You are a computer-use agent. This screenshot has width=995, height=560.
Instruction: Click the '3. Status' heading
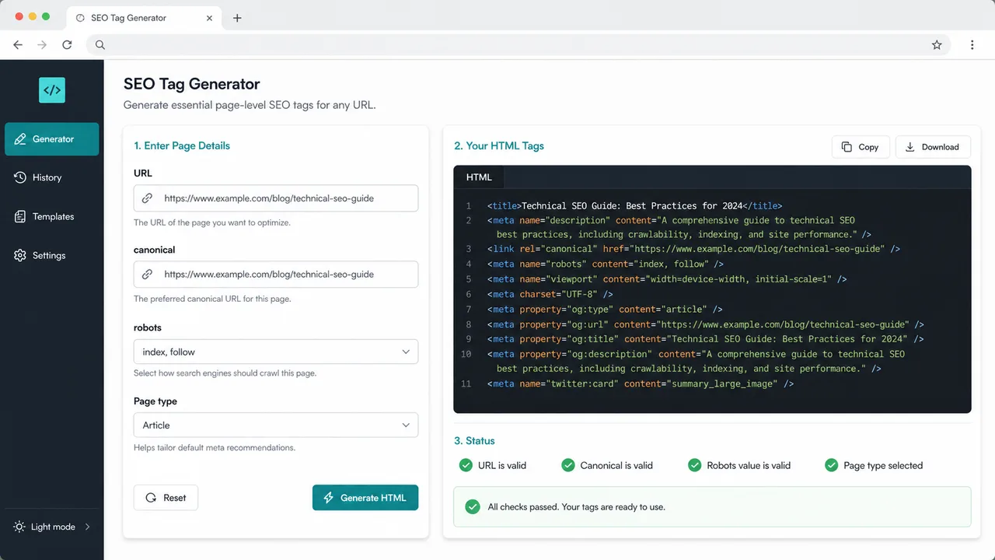[474, 441]
